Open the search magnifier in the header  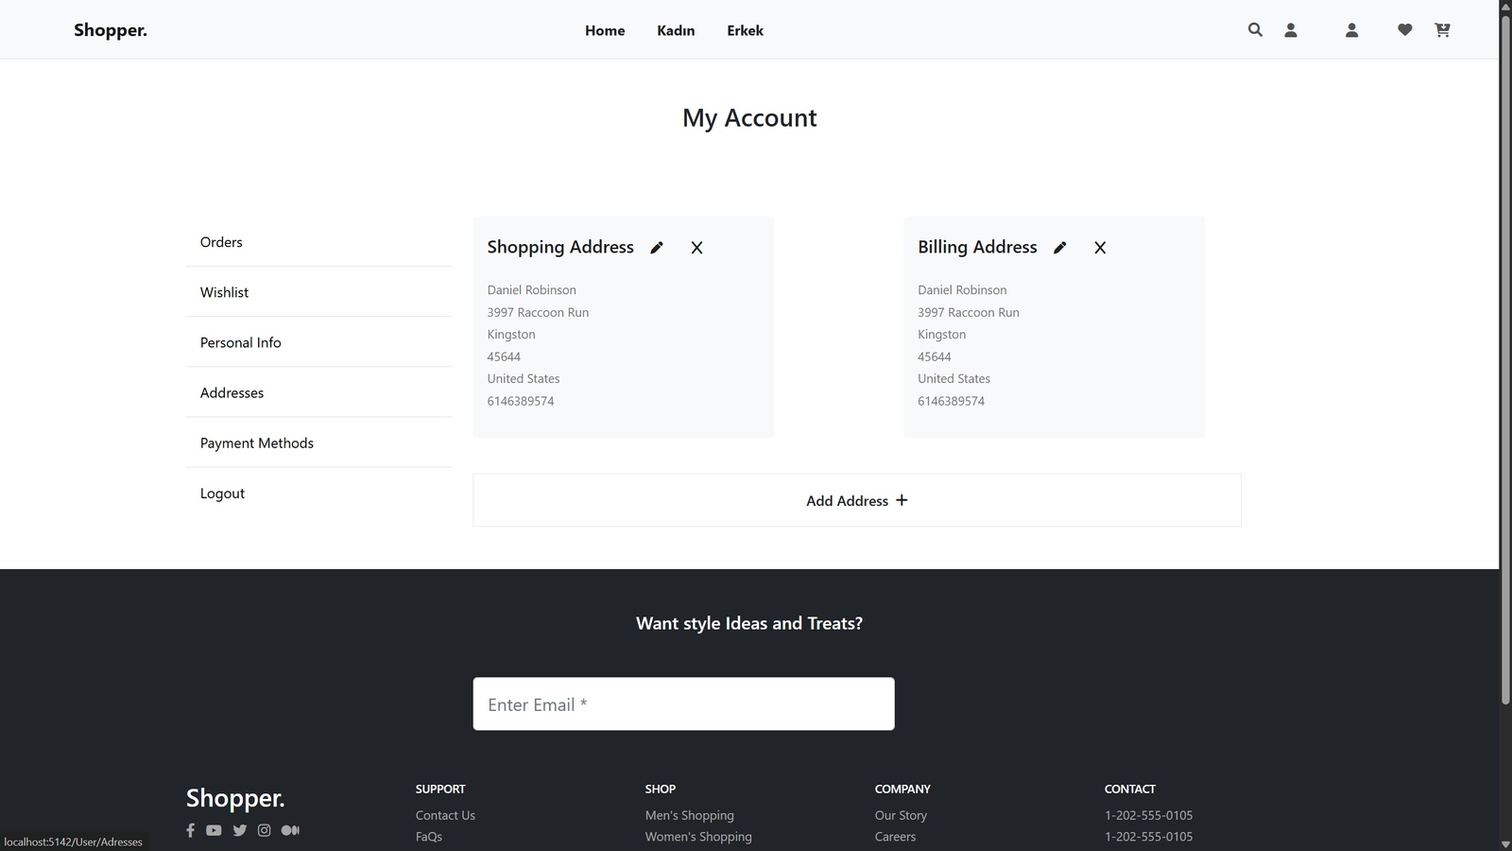(x=1255, y=30)
